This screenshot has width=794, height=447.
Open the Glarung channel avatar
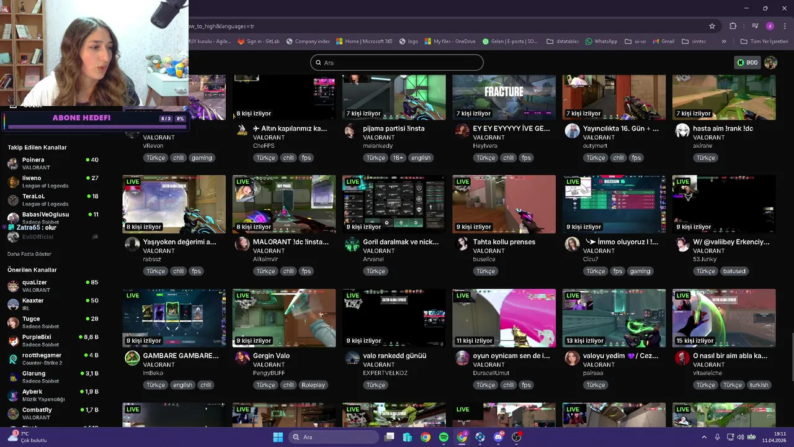pos(13,377)
